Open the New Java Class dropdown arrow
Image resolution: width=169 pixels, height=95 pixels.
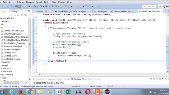59,6
